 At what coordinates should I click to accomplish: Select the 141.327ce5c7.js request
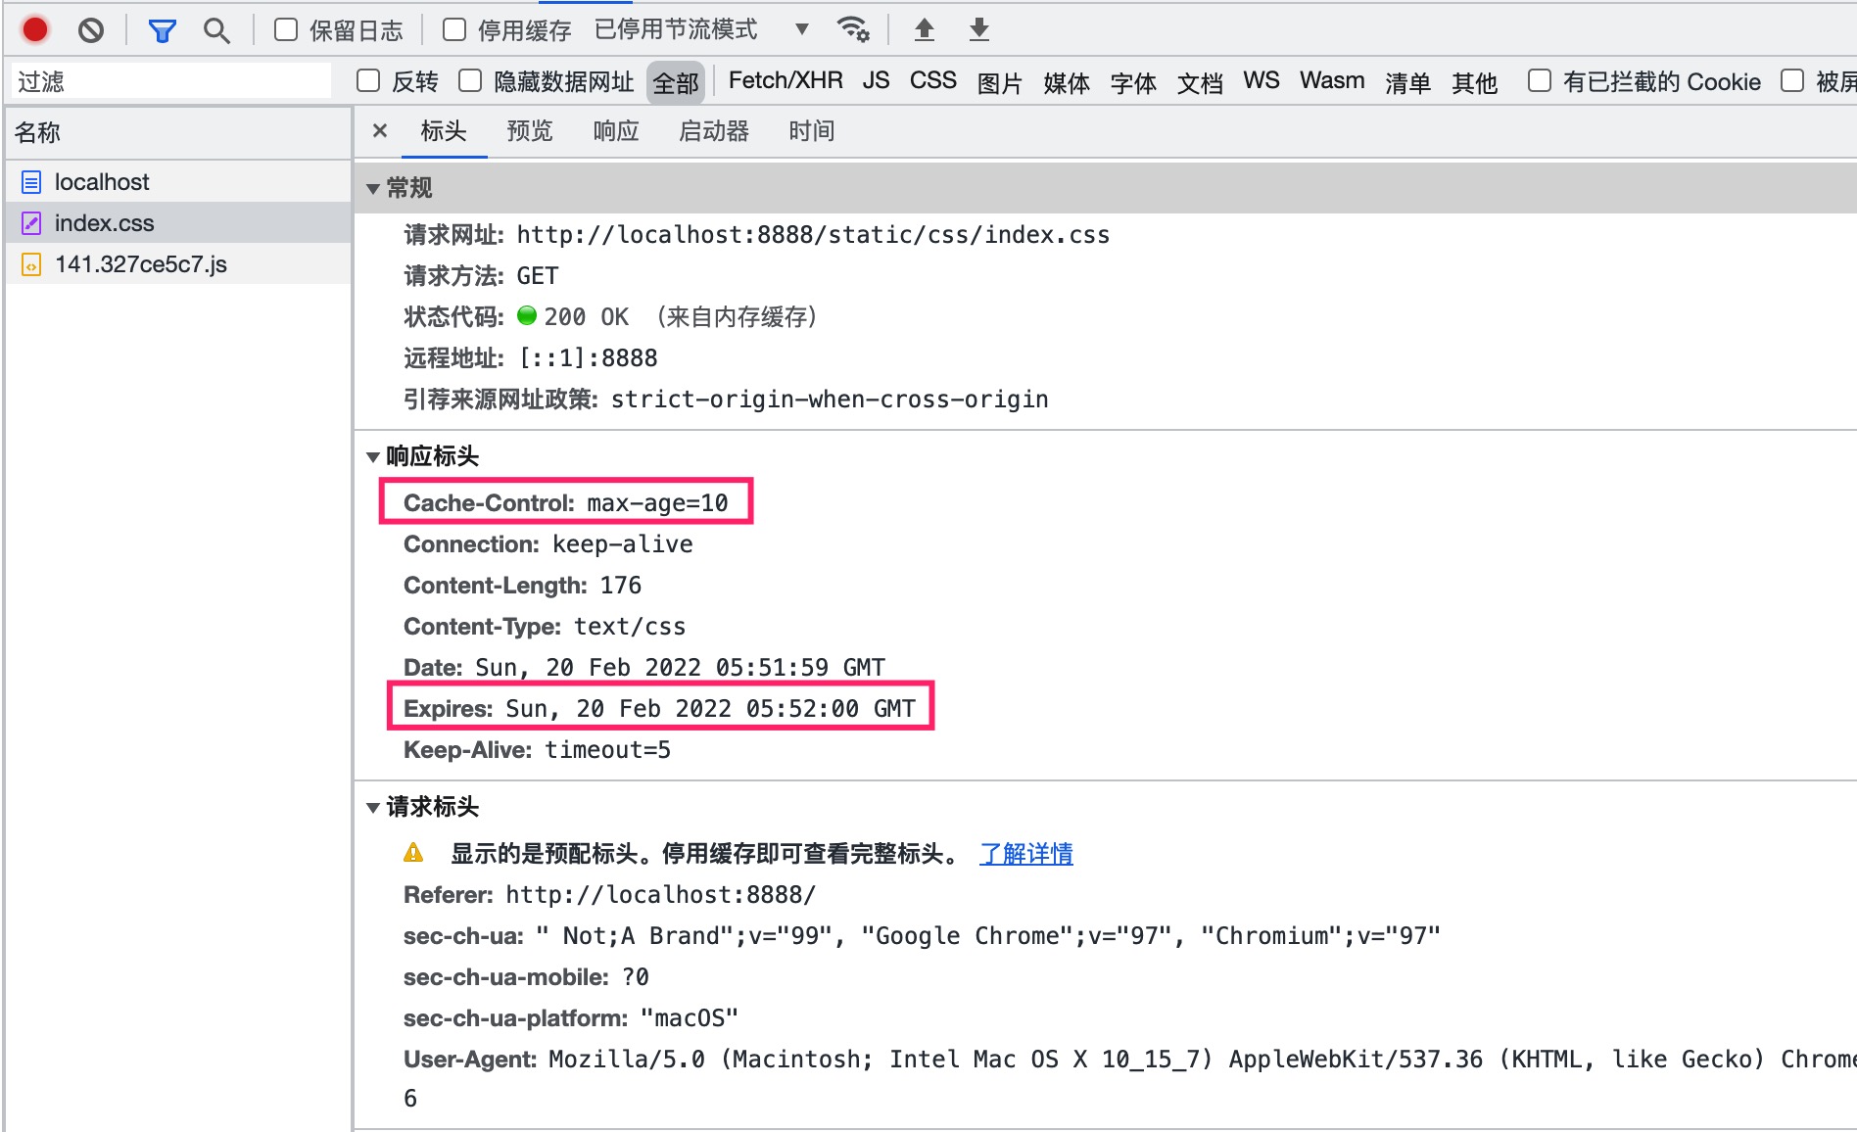point(140,264)
